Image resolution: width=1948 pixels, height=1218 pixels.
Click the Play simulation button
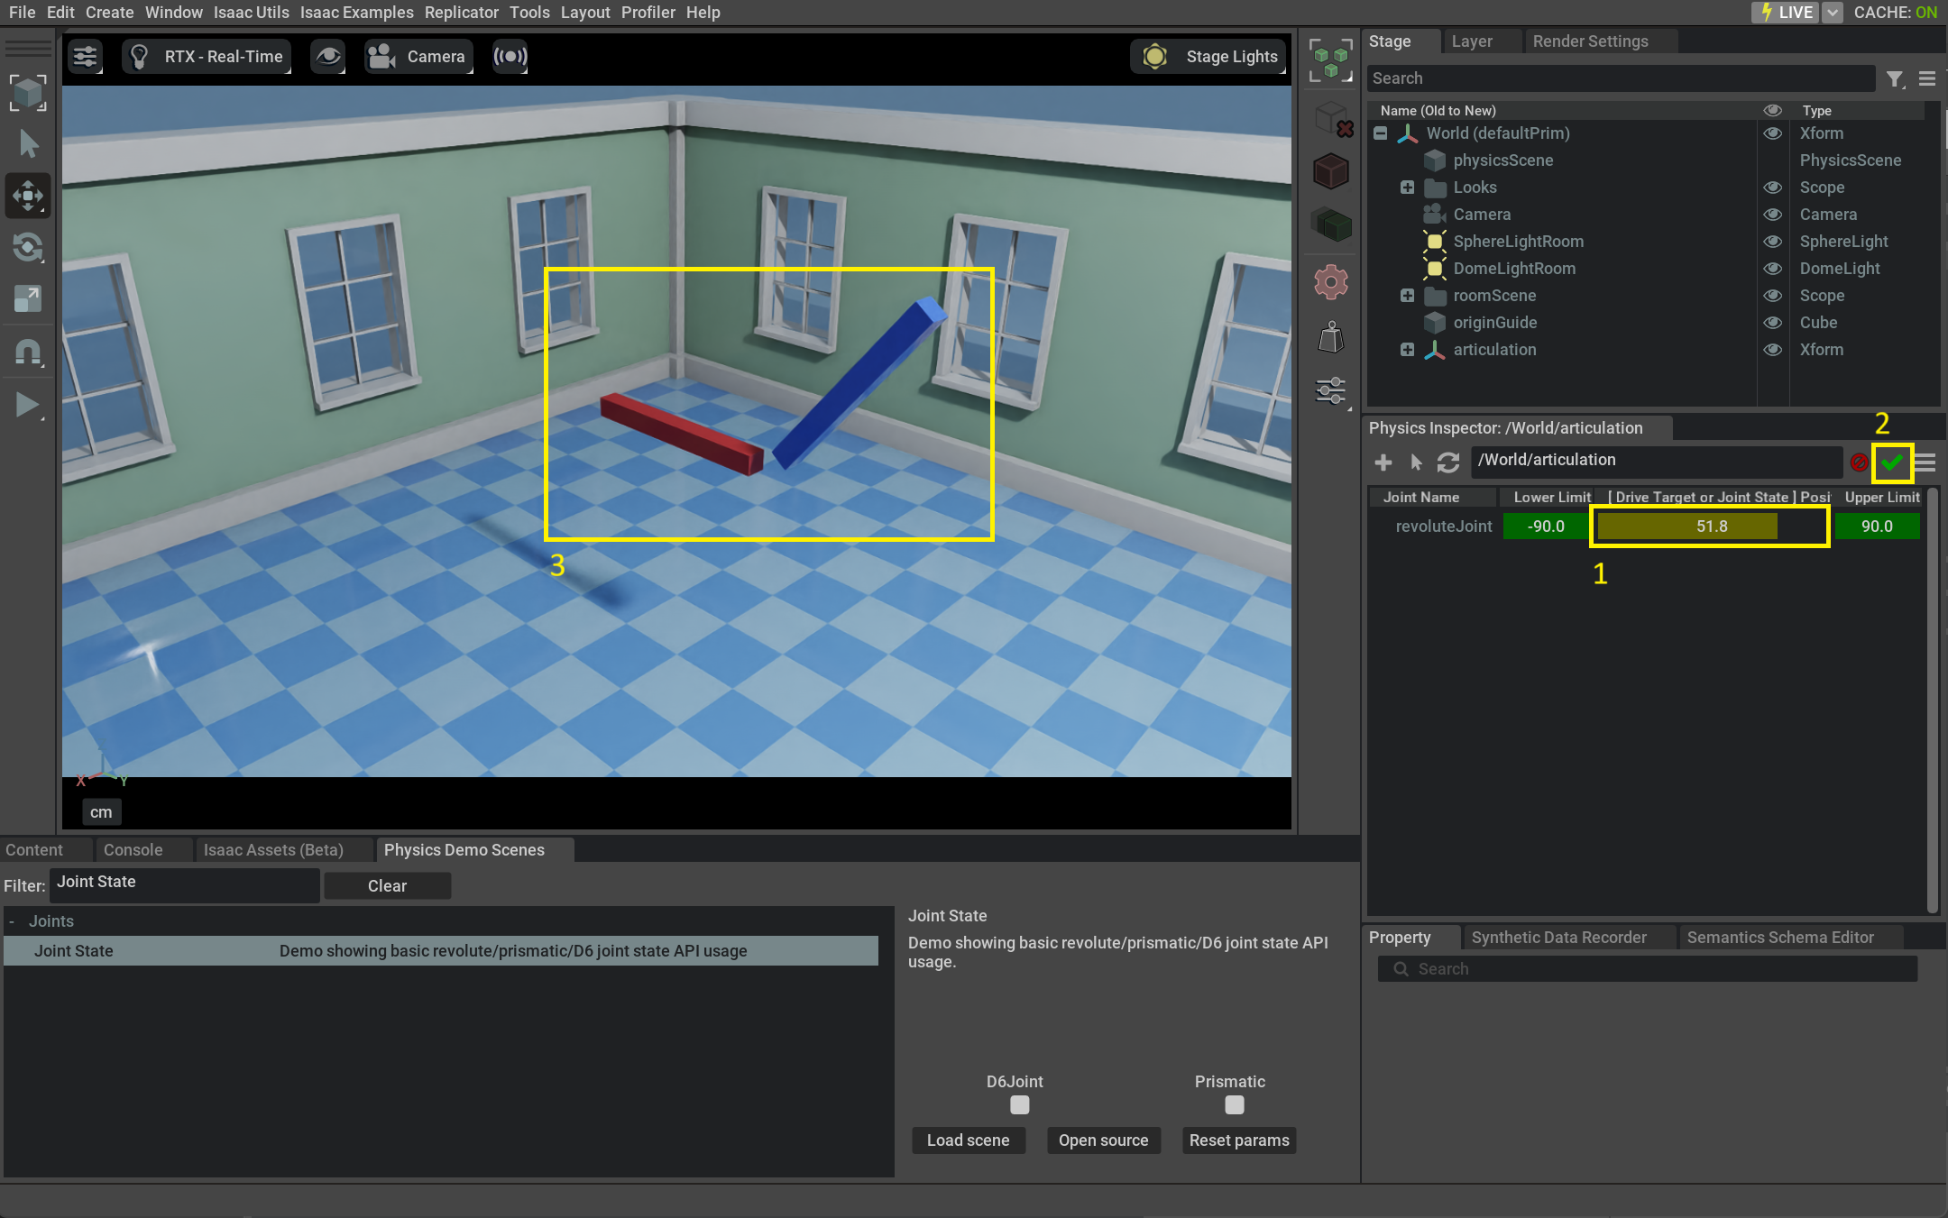(x=27, y=406)
